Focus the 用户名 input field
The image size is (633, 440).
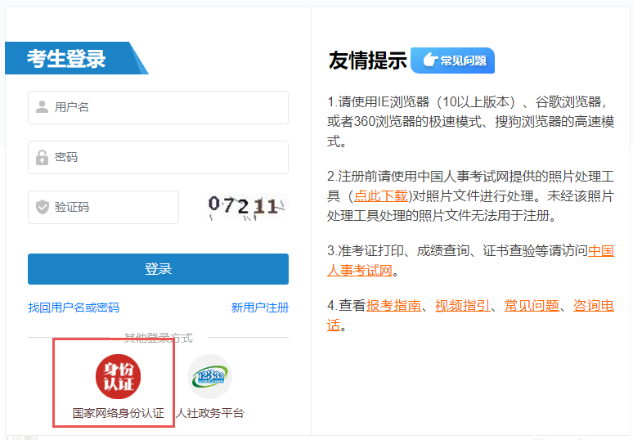168,107
